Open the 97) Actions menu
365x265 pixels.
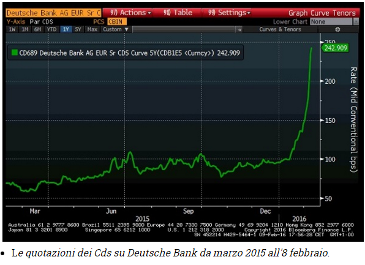pos(130,13)
